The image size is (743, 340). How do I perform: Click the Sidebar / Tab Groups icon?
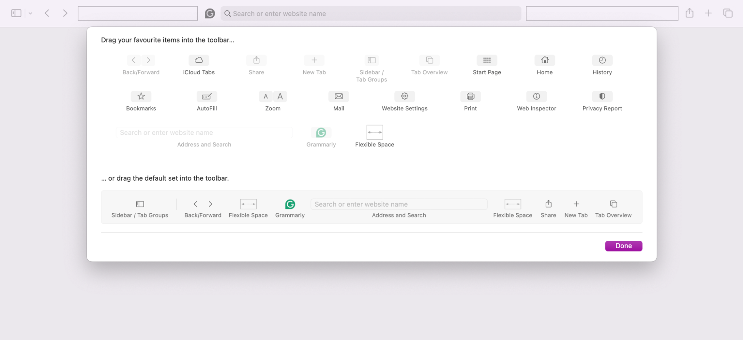pos(371,60)
